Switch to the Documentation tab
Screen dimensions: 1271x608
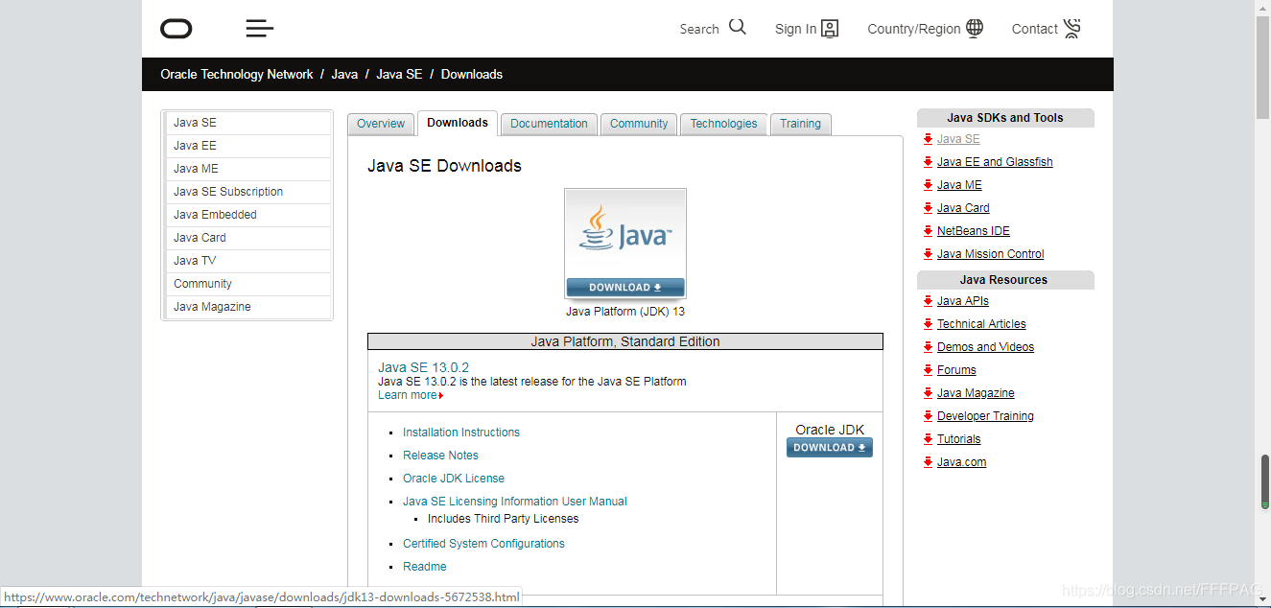(x=549, y=124)
